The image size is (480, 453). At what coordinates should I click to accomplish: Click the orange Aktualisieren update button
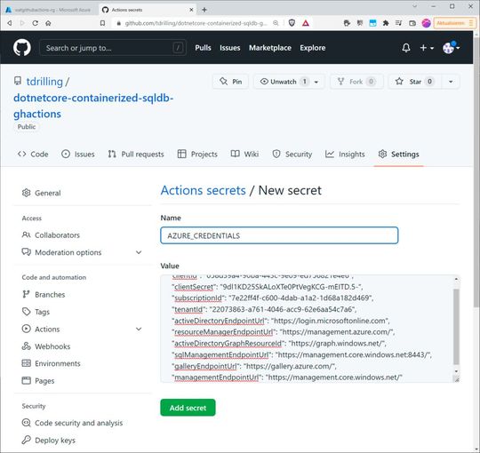[454, 23]
